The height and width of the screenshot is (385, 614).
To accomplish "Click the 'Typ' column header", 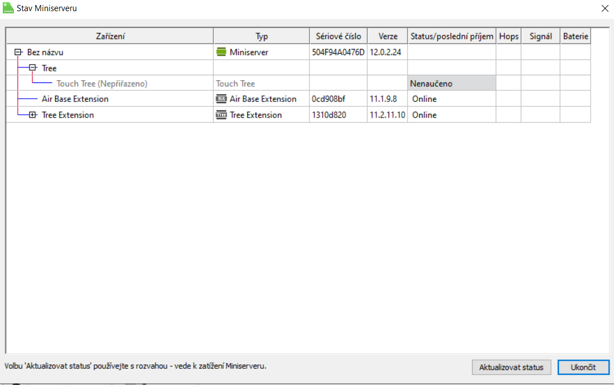I will [x=261, y=36].
